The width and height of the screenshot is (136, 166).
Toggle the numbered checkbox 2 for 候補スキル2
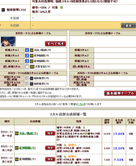(27, 56)
